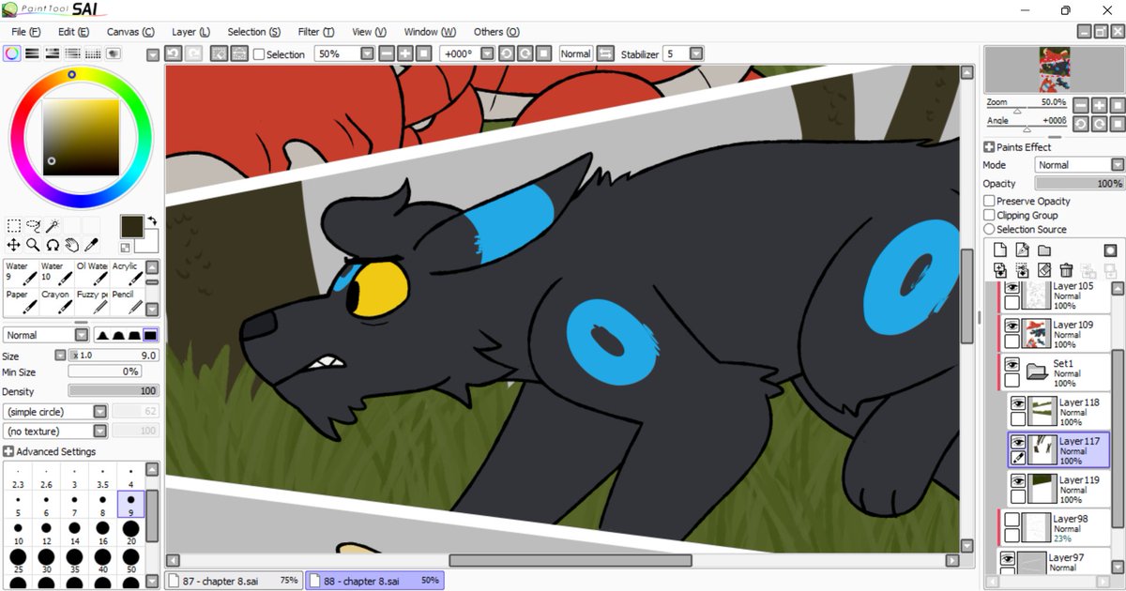Select the Hand pan tool
Screen dimensions: 1126x591
click(x=72, y=245)
